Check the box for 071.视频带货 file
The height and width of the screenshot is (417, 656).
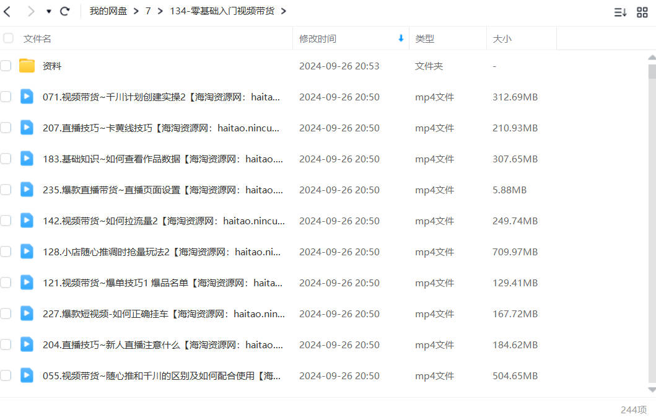[6, 97]
